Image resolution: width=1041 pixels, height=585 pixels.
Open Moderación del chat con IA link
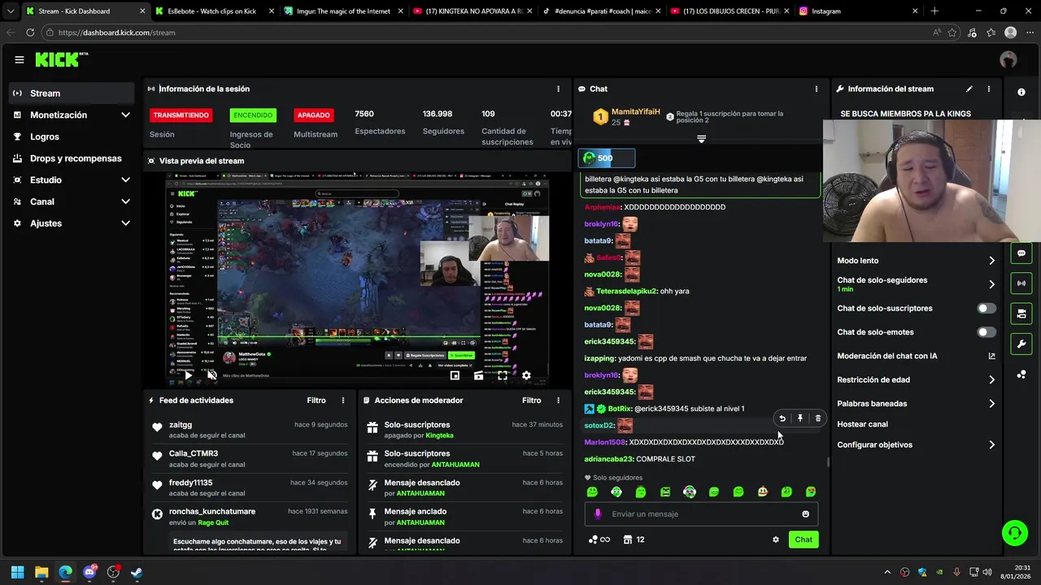[917, 356]
